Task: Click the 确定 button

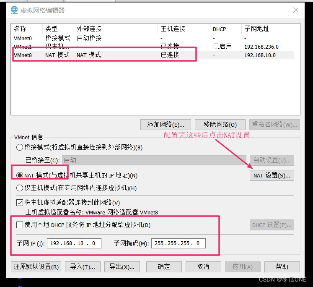Action: (x=164, y=267)
